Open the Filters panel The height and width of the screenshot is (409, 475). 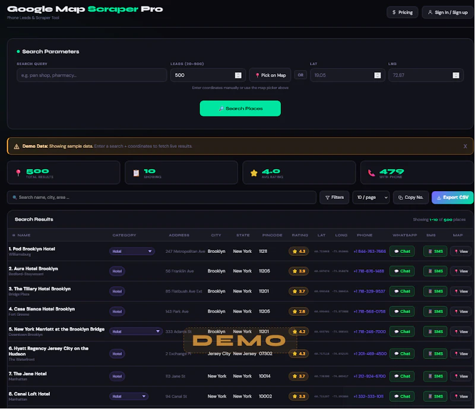tap(334, 198)
